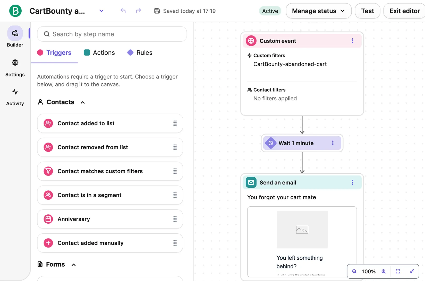Click the save disk icon
The image size is (425, 281).
click(x=157, y=11)
